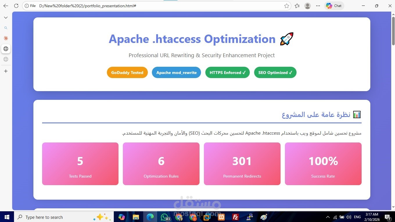Open File Explorer from the taskbar
Viewport: 395px width, 222px height.
136,217
